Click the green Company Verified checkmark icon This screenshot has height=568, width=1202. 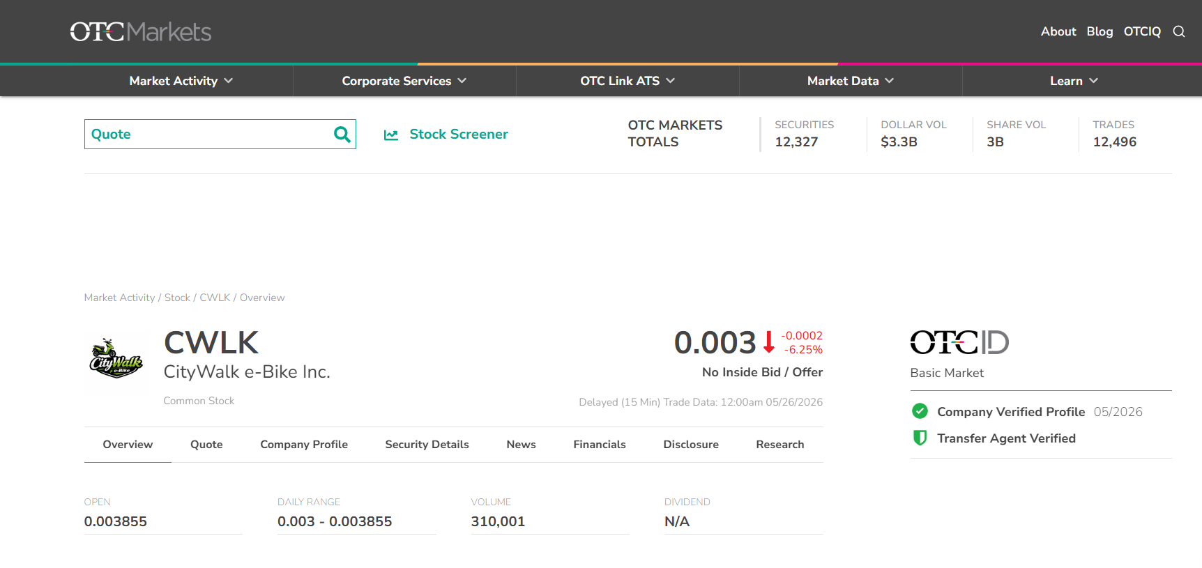tap(920, 411)
